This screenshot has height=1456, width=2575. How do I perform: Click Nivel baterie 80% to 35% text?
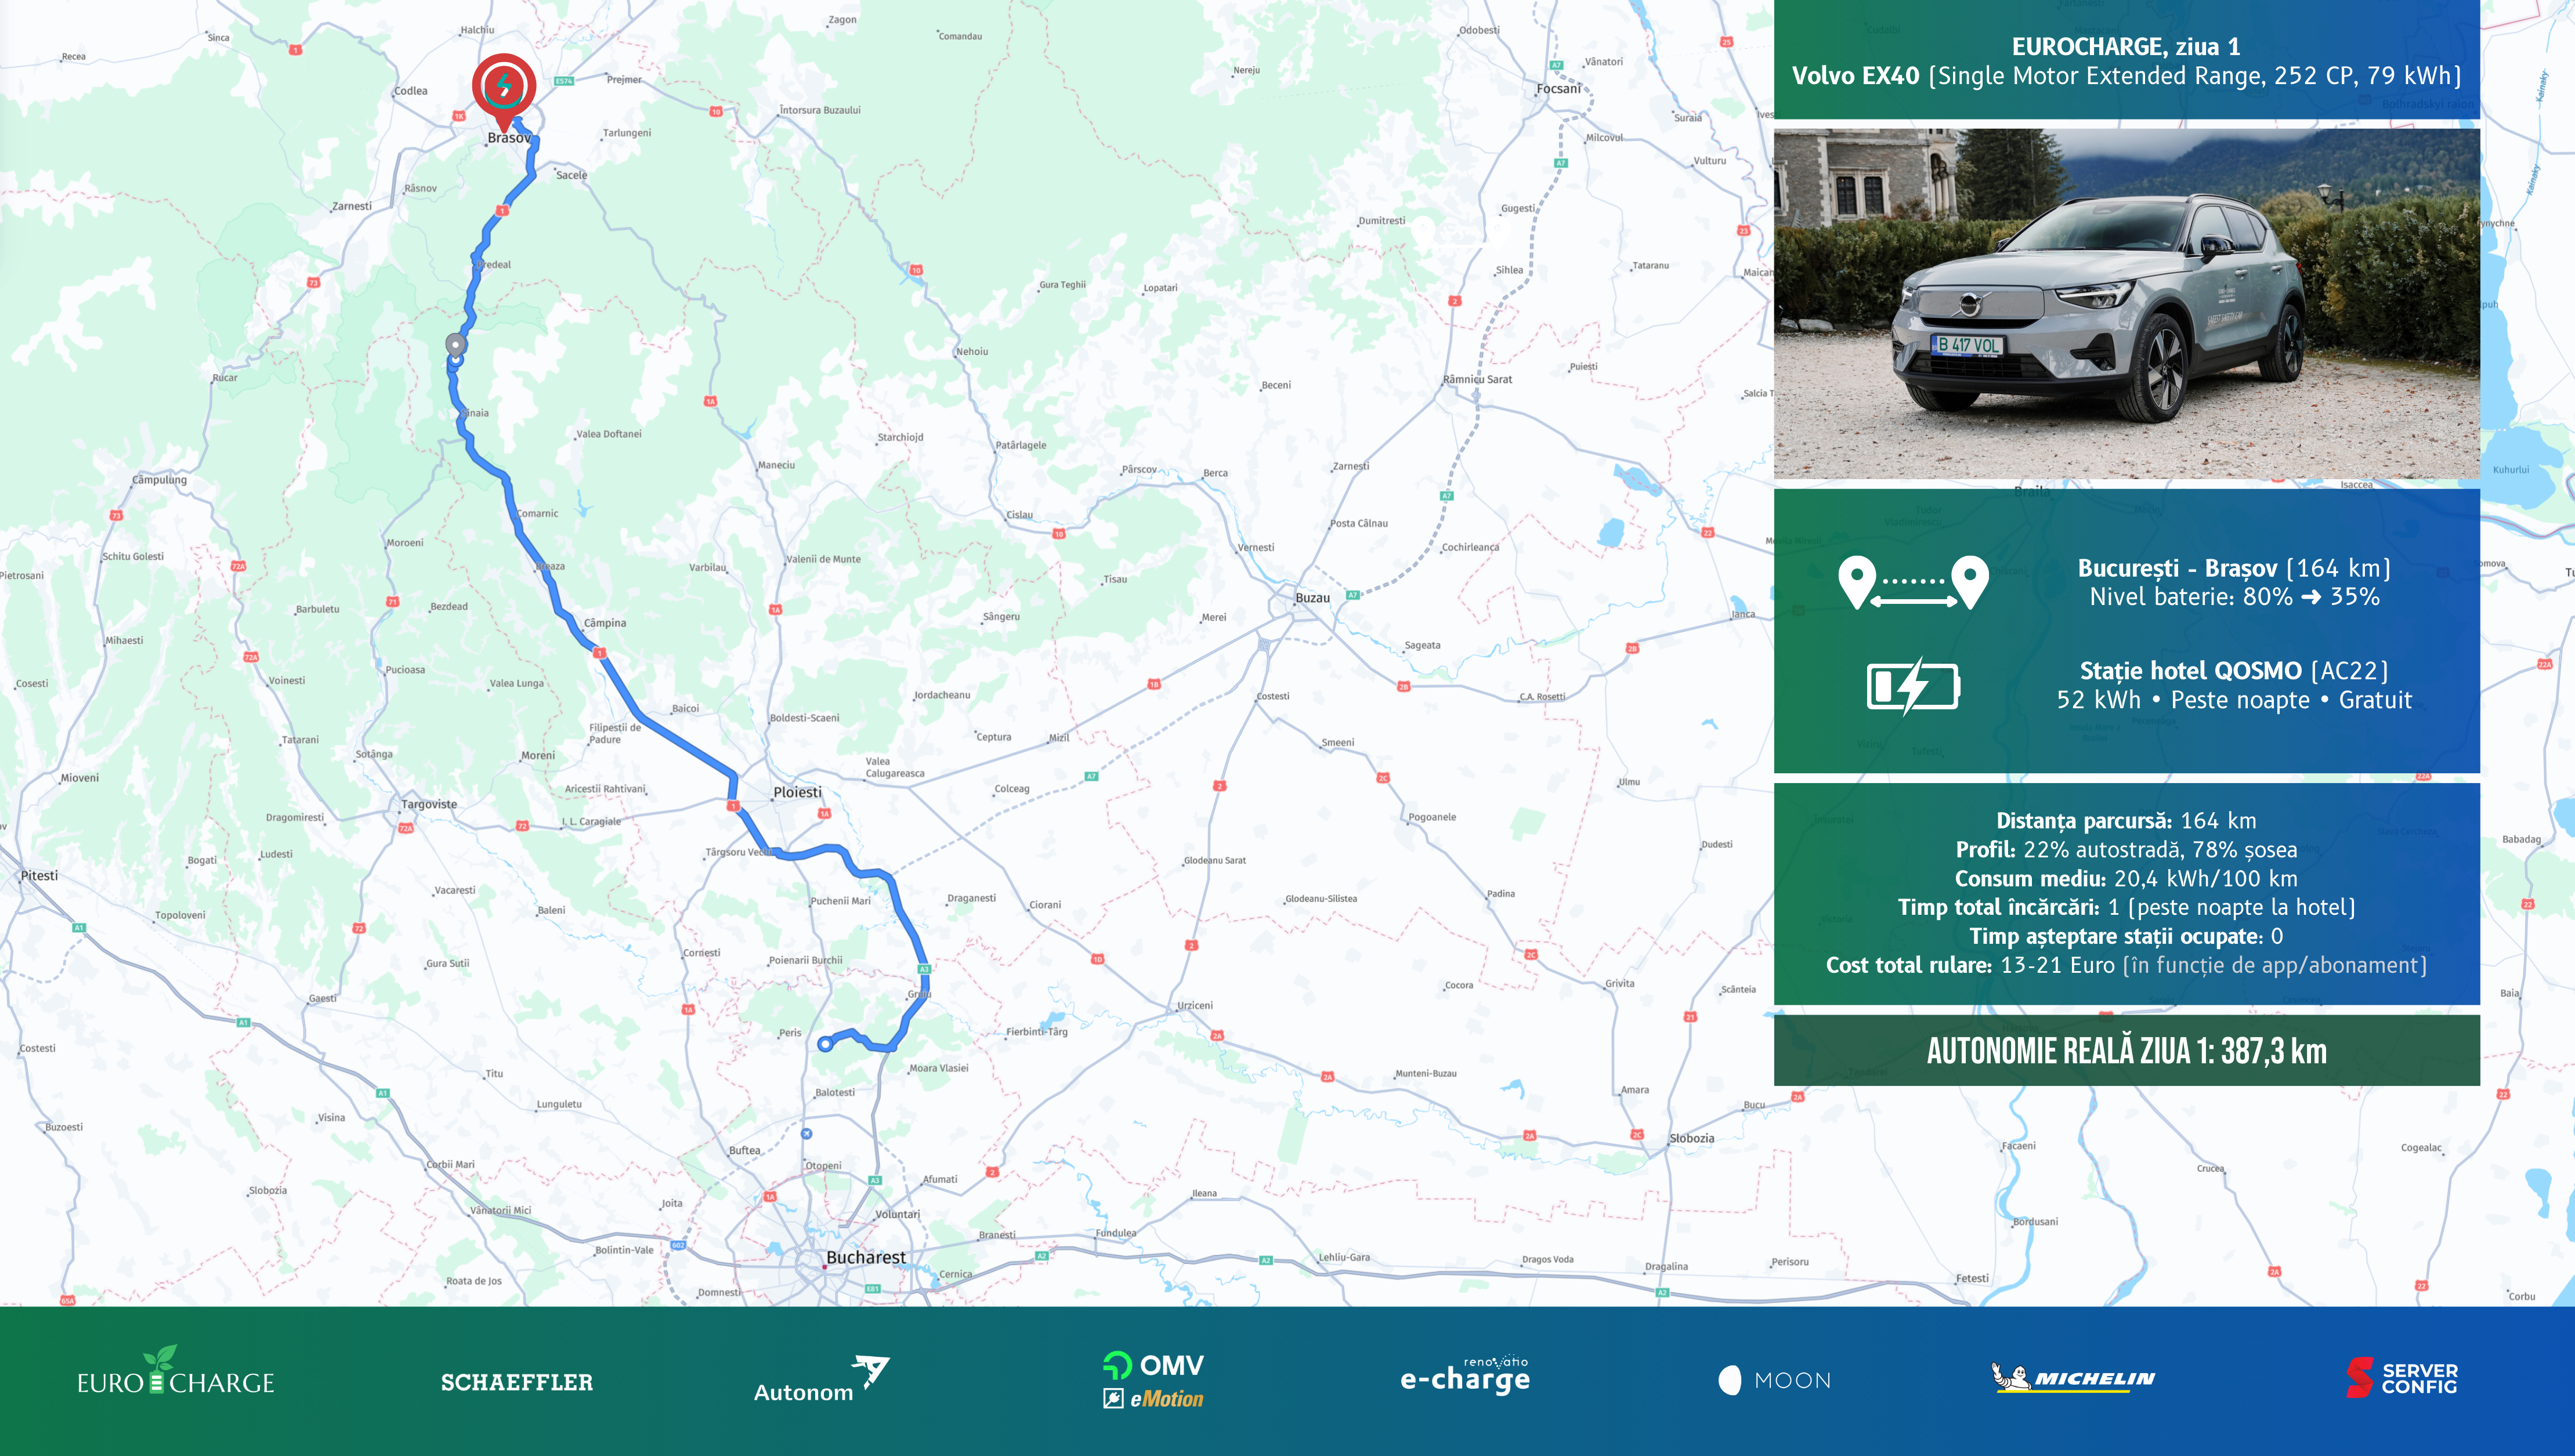click(2234, 597)
